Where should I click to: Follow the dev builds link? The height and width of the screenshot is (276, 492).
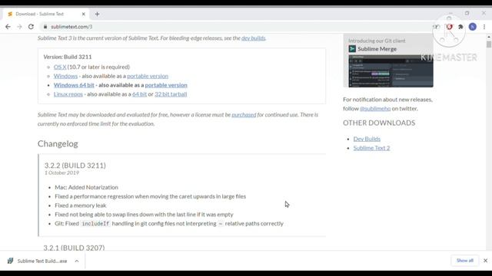coord(253,38)
